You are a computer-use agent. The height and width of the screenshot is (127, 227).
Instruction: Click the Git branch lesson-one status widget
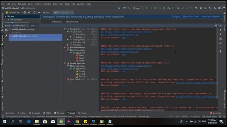click(x=210, y=116)
